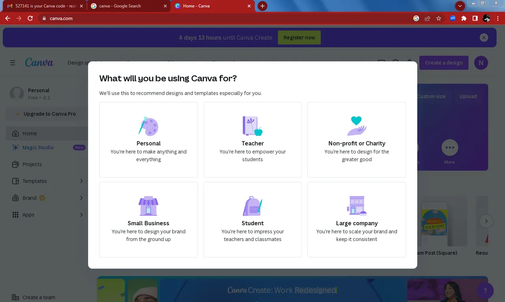Image resolution: width=505 pixels, height=302 pixels.
Task: Click the next arrow on design carousel
Action: (486, 221)
